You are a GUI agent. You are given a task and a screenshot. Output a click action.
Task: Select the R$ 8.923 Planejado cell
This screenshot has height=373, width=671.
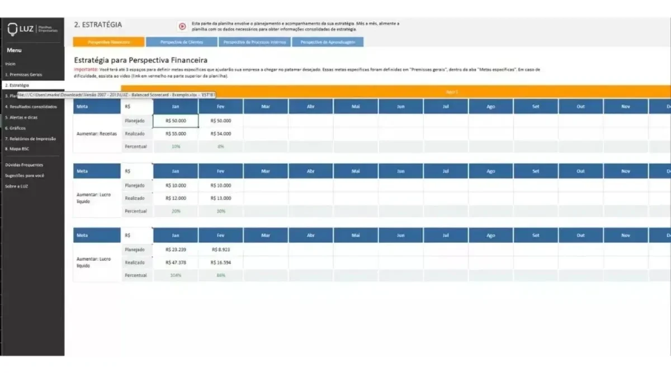click(x=220, y=250)
